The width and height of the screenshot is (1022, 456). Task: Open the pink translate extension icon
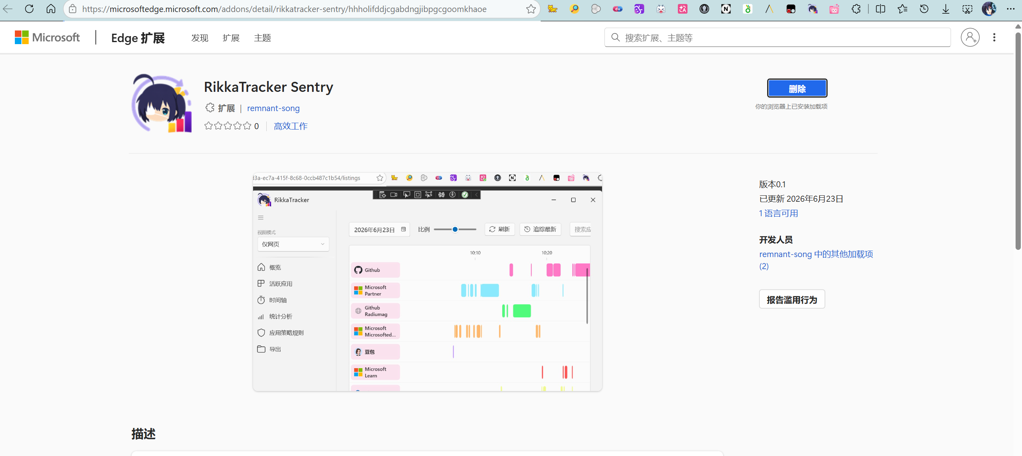(x=683, y=9)
